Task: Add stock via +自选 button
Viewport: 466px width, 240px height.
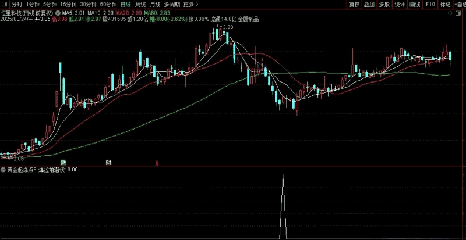Action: 460,4
